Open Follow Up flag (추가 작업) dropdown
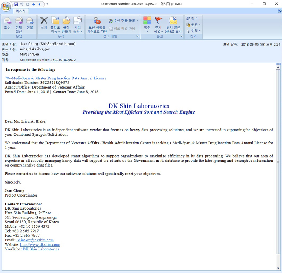Viewport: 282px width, 273px height. 158,25
